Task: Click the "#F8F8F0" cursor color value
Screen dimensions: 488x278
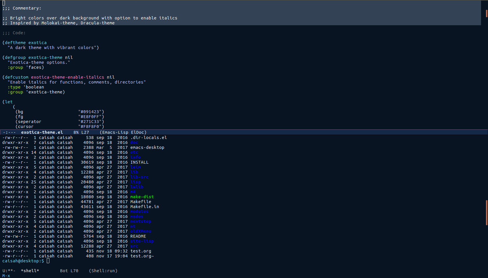Action: pos(91,127)
